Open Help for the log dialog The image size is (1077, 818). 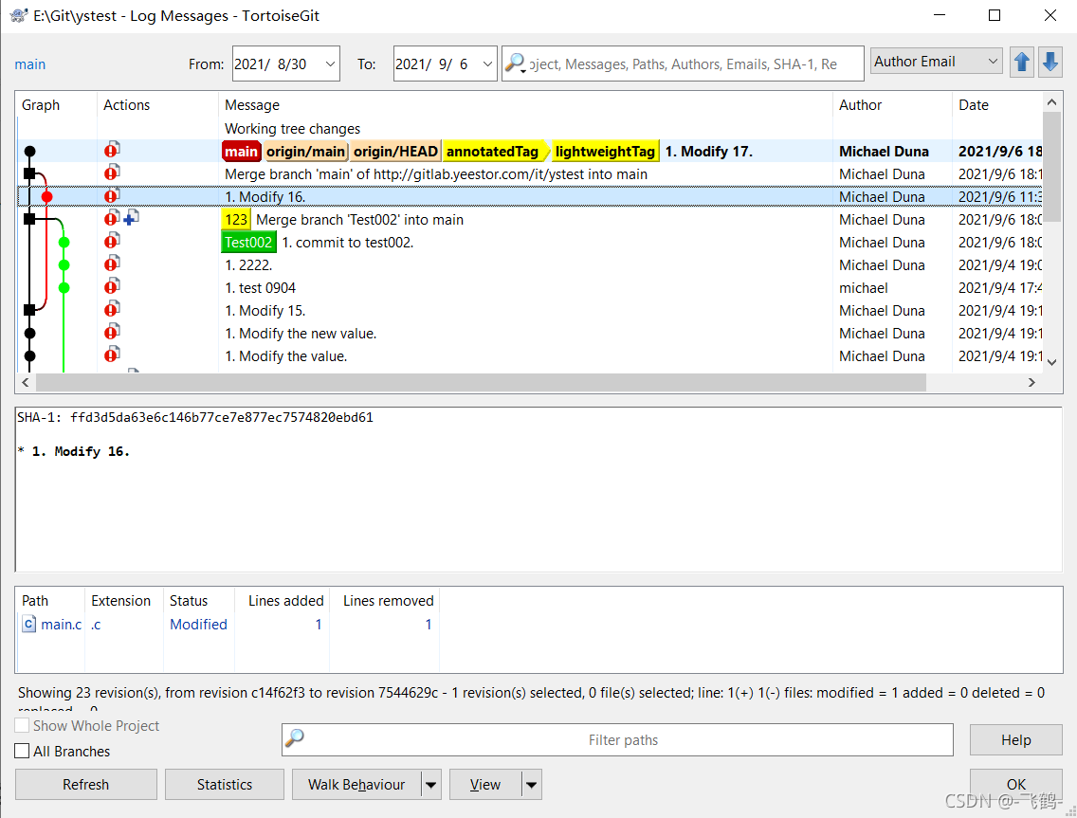click(x=1016, y=739)
